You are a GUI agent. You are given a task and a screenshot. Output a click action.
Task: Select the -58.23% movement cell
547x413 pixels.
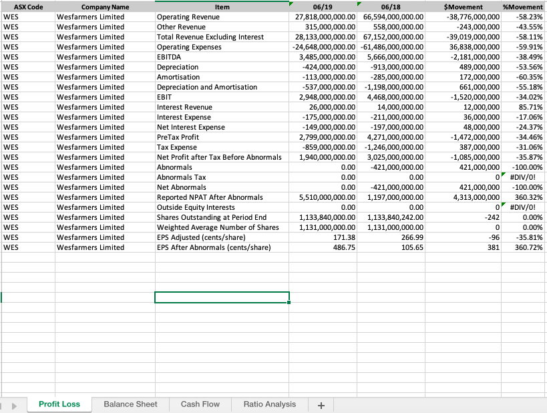point(522,17)
